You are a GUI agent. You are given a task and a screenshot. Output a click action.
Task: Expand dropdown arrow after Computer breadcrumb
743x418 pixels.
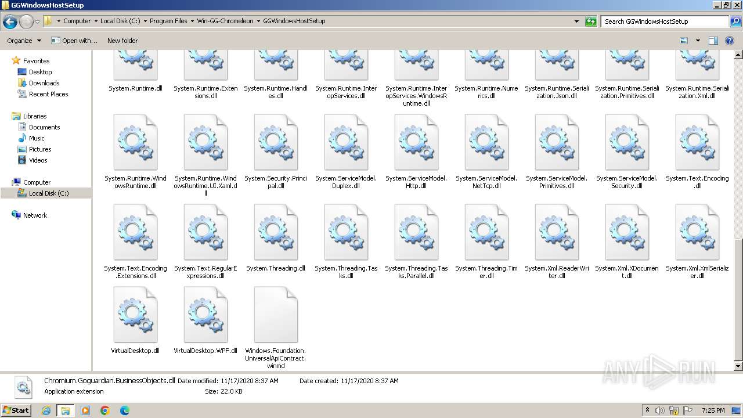pos(96,21)
